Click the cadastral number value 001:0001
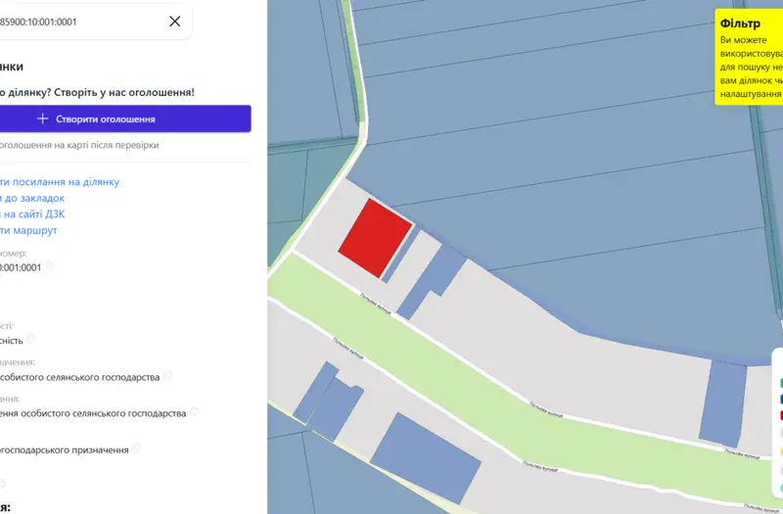This screenshot has width=783, height=514. point(21,267)
